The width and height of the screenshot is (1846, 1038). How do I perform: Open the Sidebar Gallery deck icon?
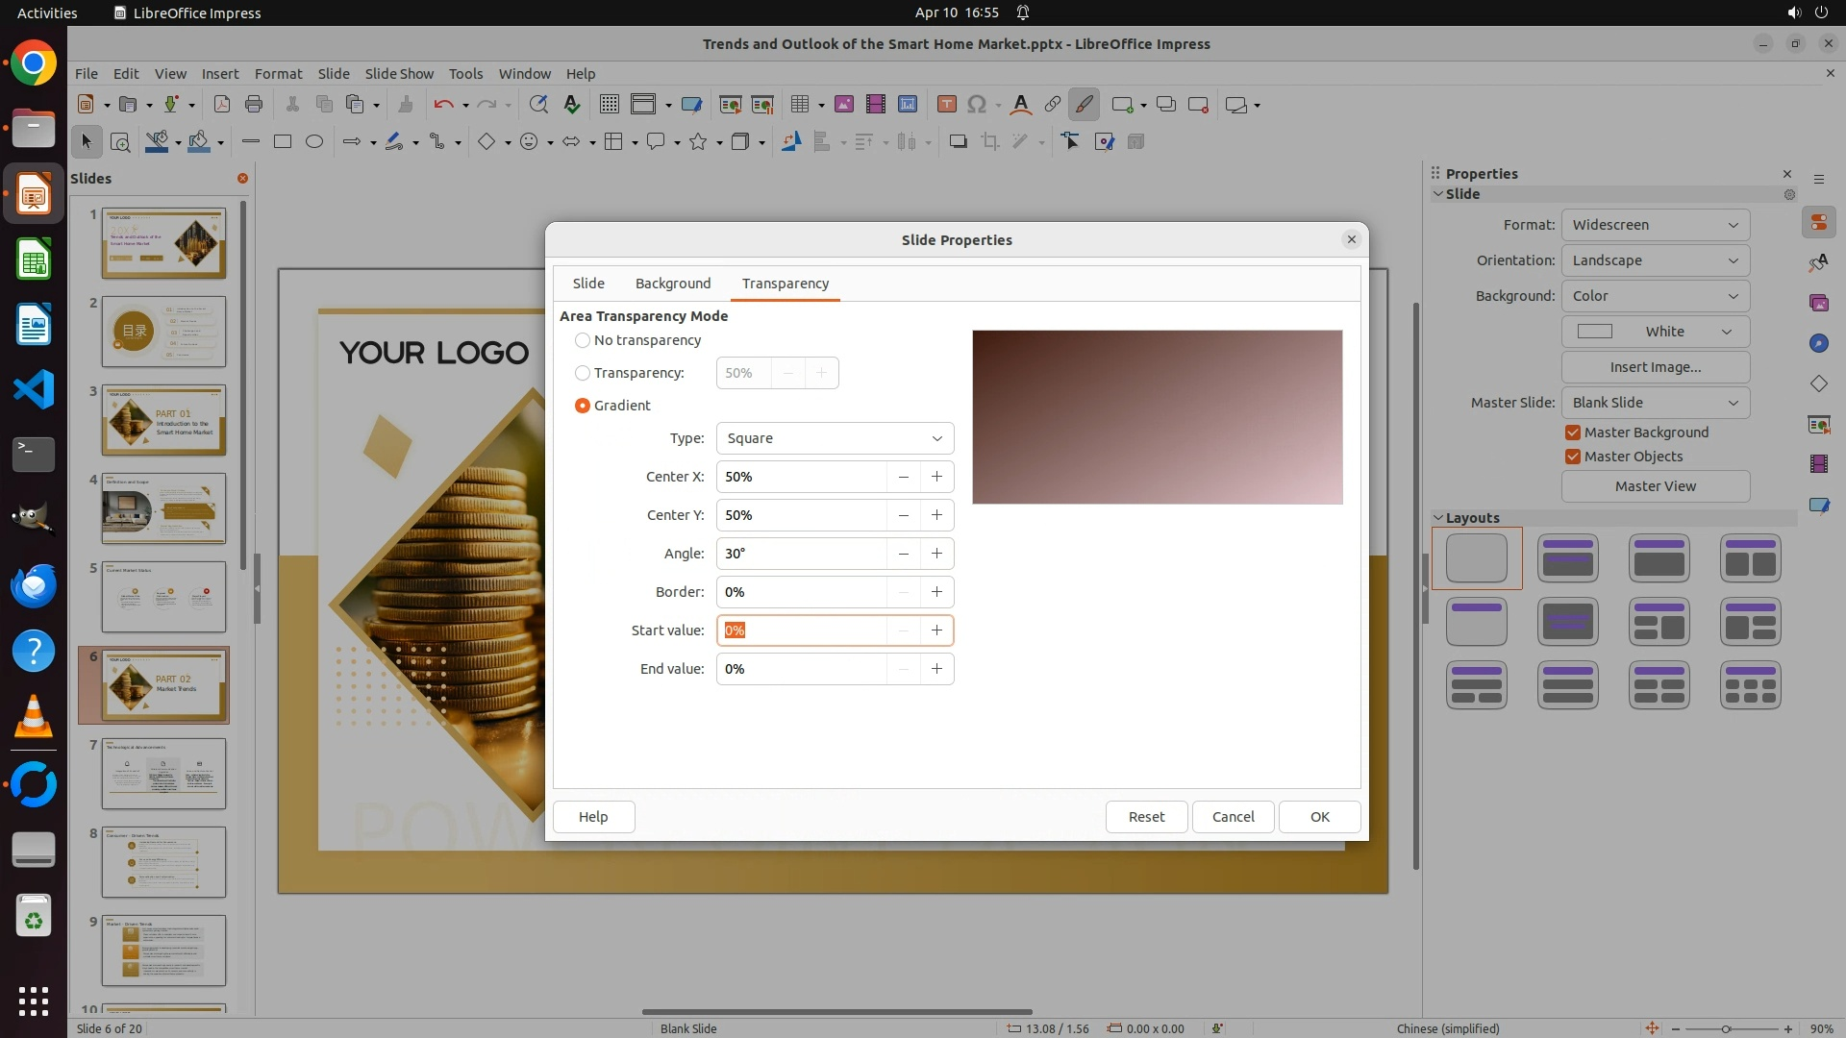point(1818,303)
